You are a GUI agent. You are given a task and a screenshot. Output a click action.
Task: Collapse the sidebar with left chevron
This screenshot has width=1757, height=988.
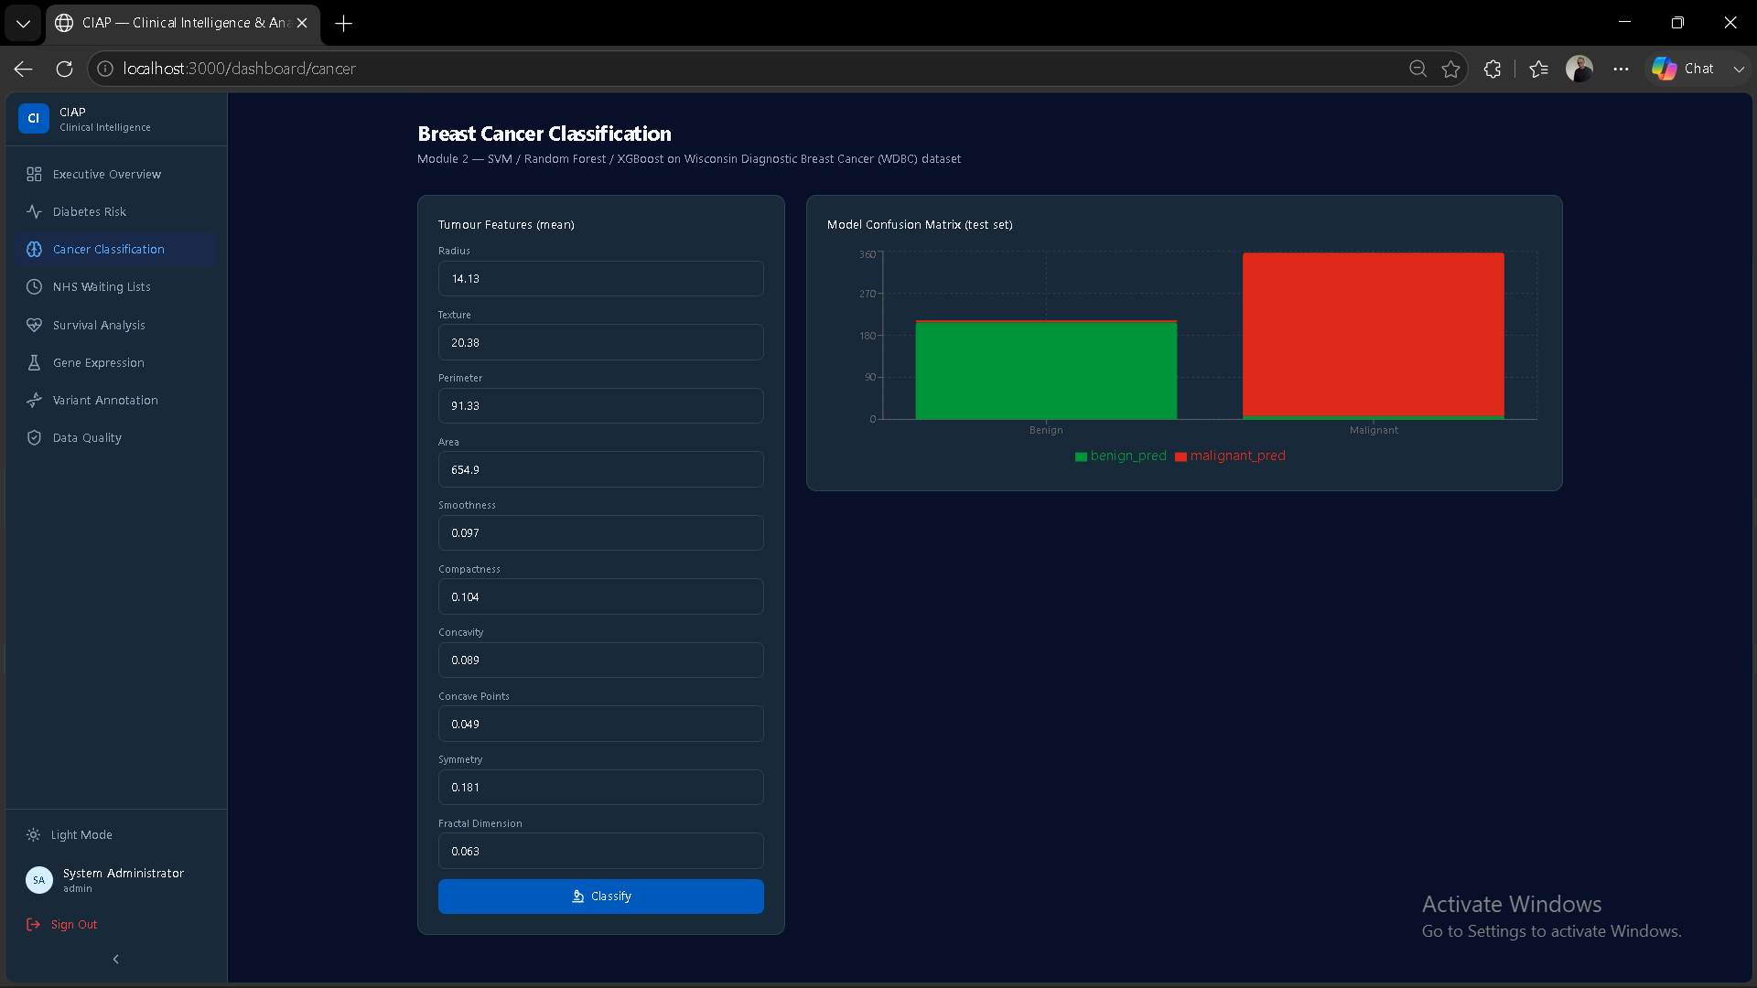tap(115, 959)
